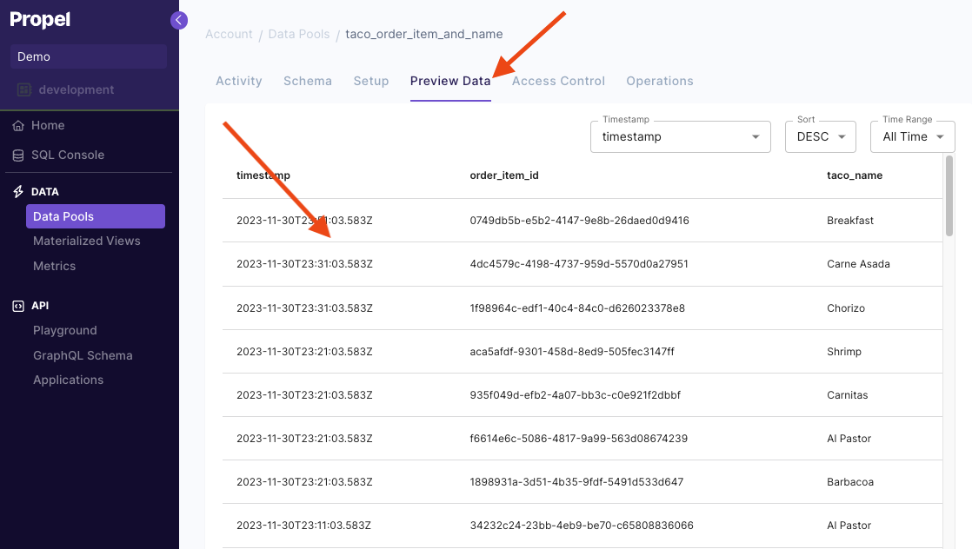Image resolution: width=972 pixels, height=549 pixels.
Task: Navigate to Account via breadcrumb
Action: tap(229, 34)
